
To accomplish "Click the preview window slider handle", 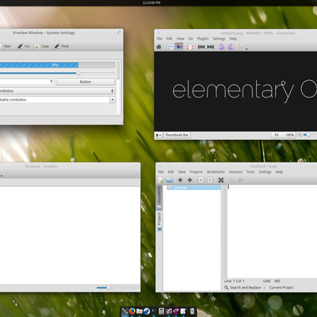I will pos(78,73).
